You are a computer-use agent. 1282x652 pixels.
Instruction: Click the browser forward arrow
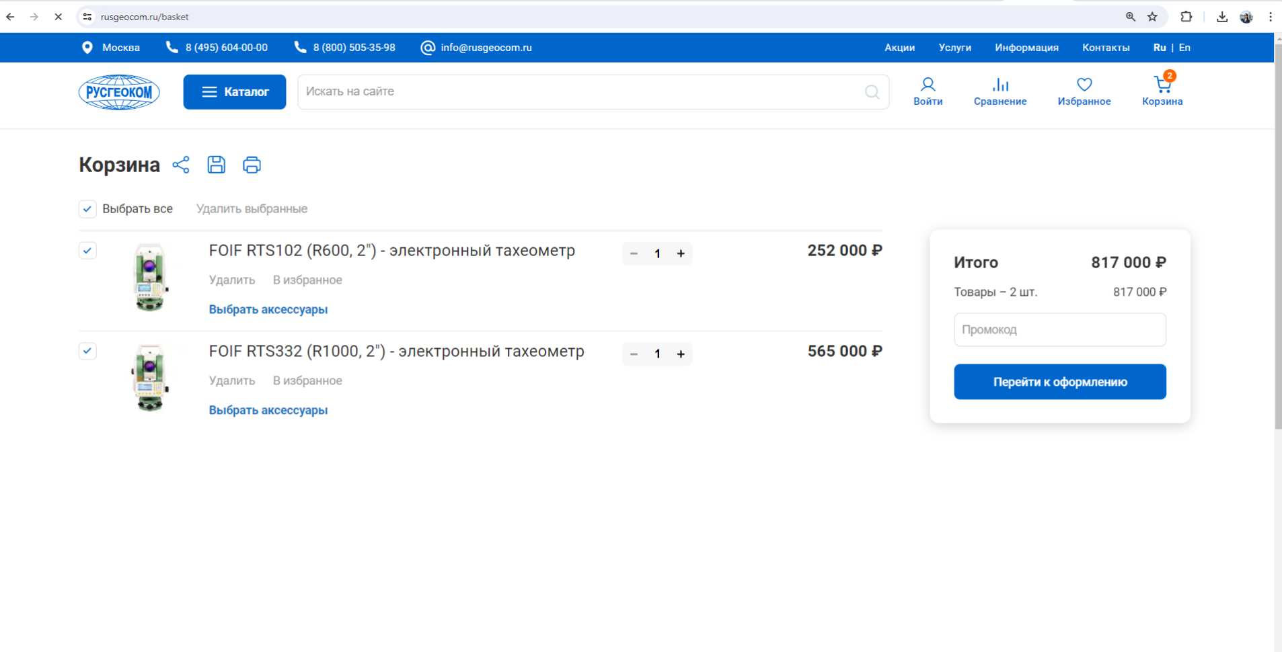34,17
